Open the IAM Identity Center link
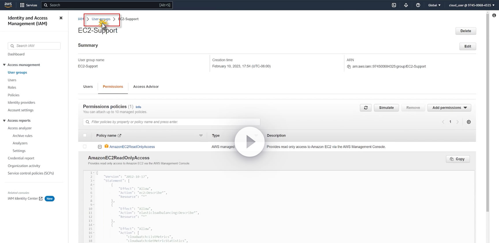 [23, 199]
